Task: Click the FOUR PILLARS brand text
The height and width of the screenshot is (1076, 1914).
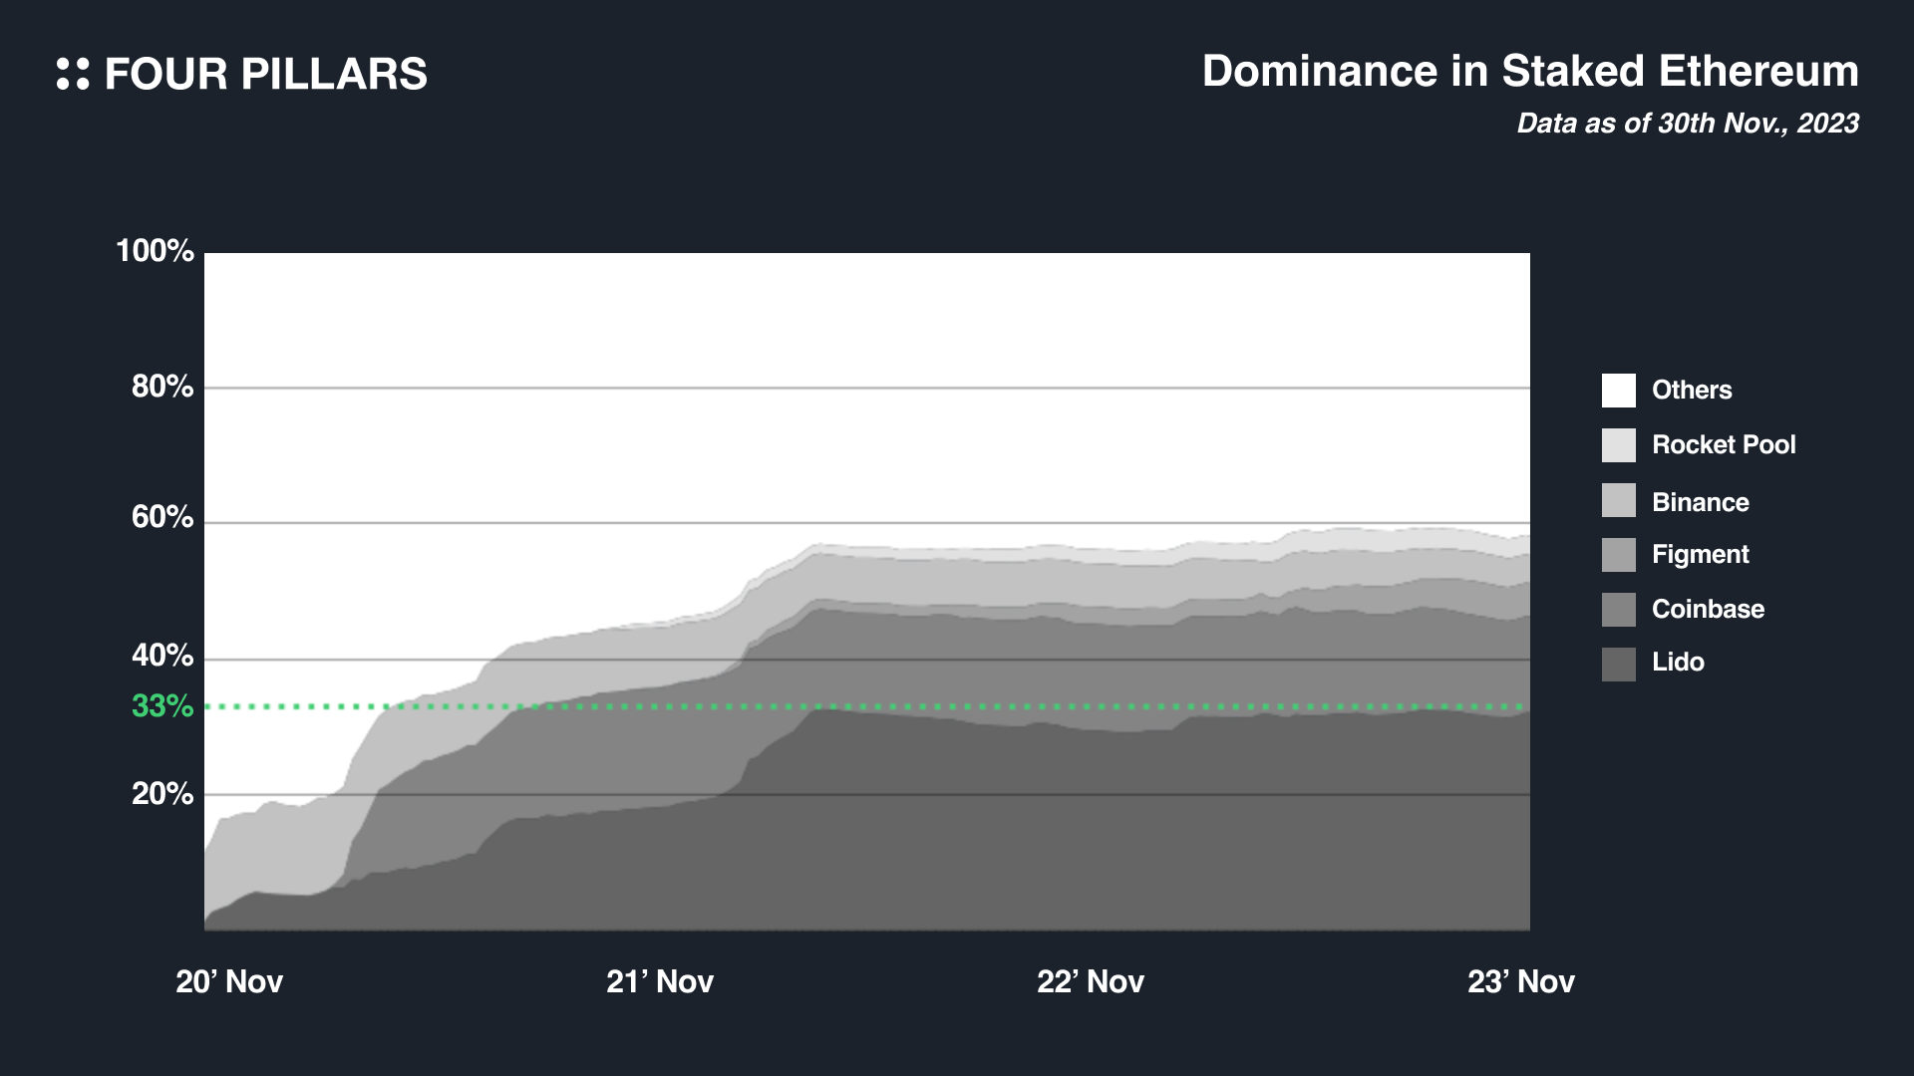Action: click(265, 75)
